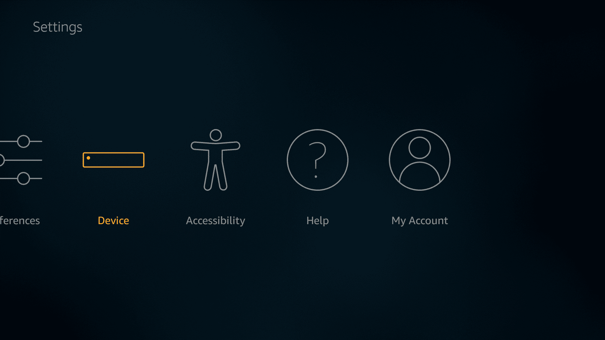Click the Help label link

(318, 220)
